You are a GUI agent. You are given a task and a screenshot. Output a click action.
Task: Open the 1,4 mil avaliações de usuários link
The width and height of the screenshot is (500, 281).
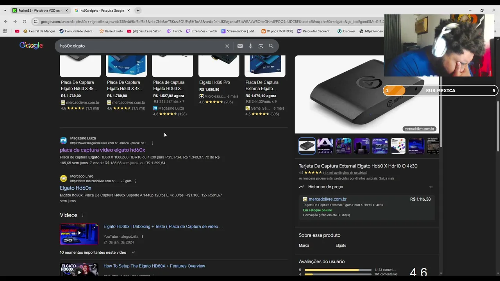tap(345, 173)
